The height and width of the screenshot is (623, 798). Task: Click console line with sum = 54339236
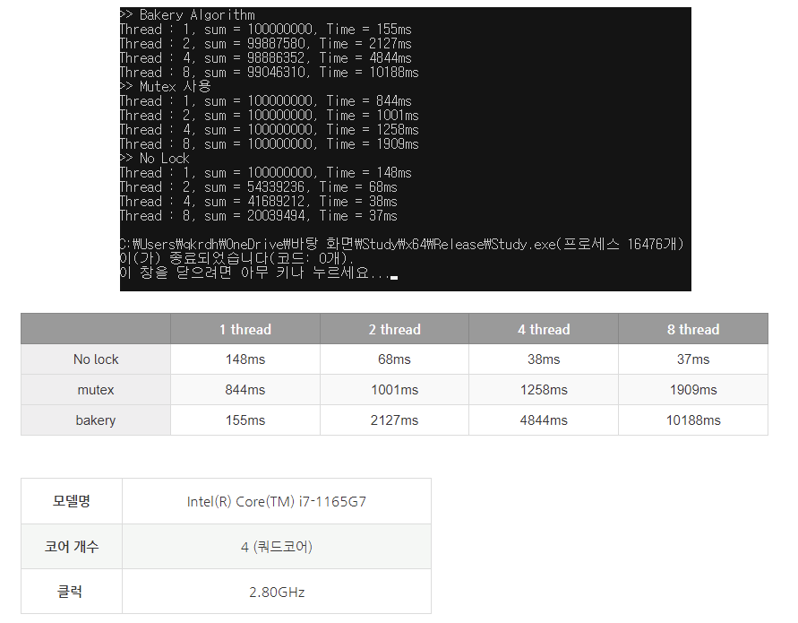coord(259,187)
